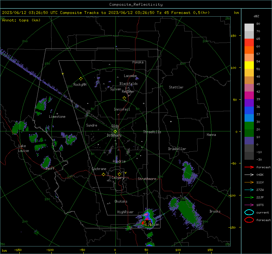Viewport: 272px width, 254px height.
Task: Click the yellow diamond marker below Cochrane
Action: (x=104, y=174)
